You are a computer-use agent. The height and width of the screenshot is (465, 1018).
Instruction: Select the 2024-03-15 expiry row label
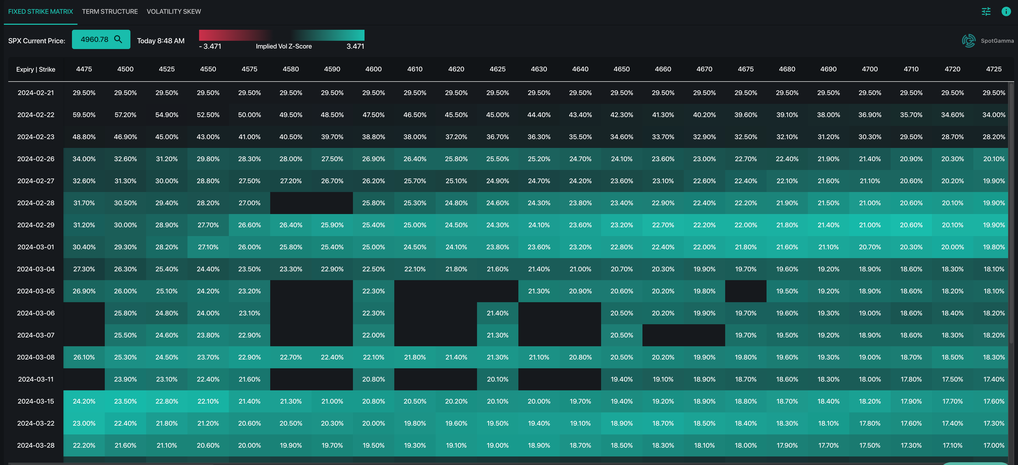coord(36,401)
